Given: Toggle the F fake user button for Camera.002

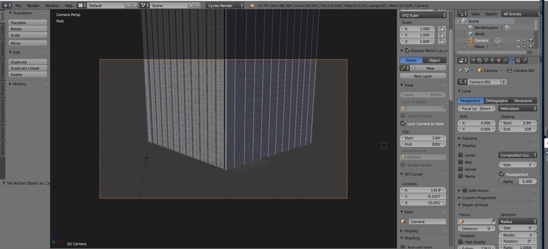Looking at the screenshot, I should point(504,82).
